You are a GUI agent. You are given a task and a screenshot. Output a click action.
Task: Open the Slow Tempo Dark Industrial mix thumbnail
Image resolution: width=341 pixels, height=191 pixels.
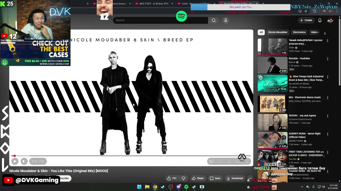click(273, 83)
